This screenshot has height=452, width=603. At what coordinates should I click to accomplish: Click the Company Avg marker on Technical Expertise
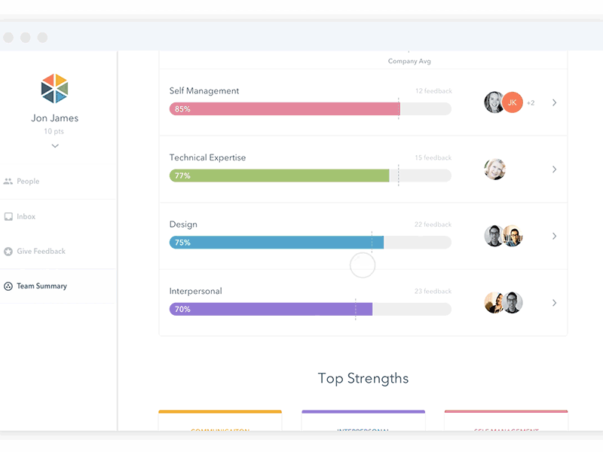pyautogui.click(x=399, y=176)
